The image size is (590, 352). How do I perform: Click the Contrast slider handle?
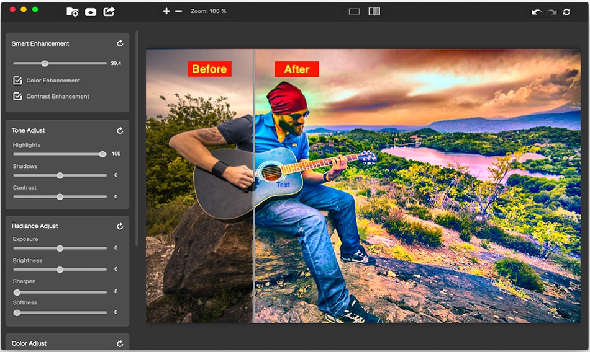[x=60, y=197]
